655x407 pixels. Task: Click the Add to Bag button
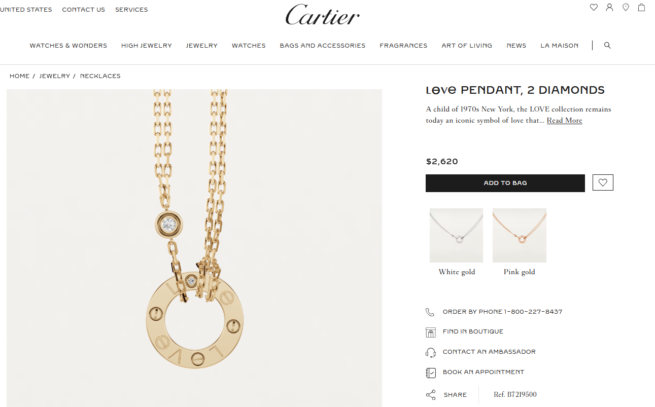[x=505, y=183]
